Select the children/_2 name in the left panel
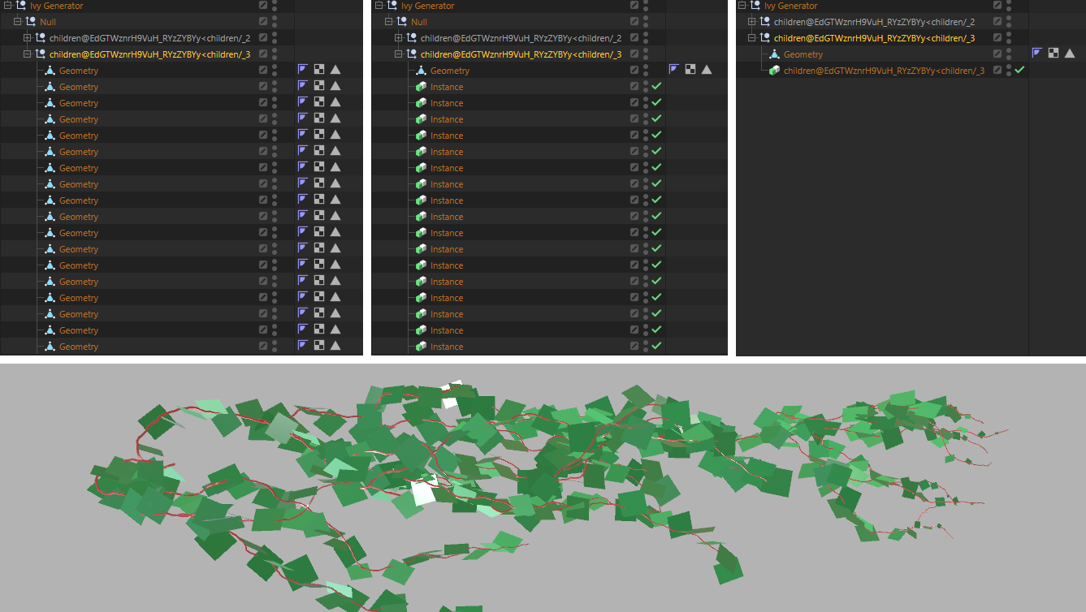 [x=149, y=38]
